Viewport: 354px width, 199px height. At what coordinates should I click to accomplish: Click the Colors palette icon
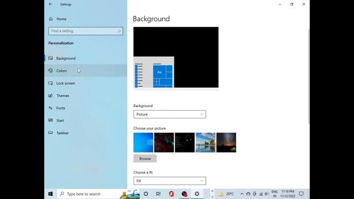point(50,71)
